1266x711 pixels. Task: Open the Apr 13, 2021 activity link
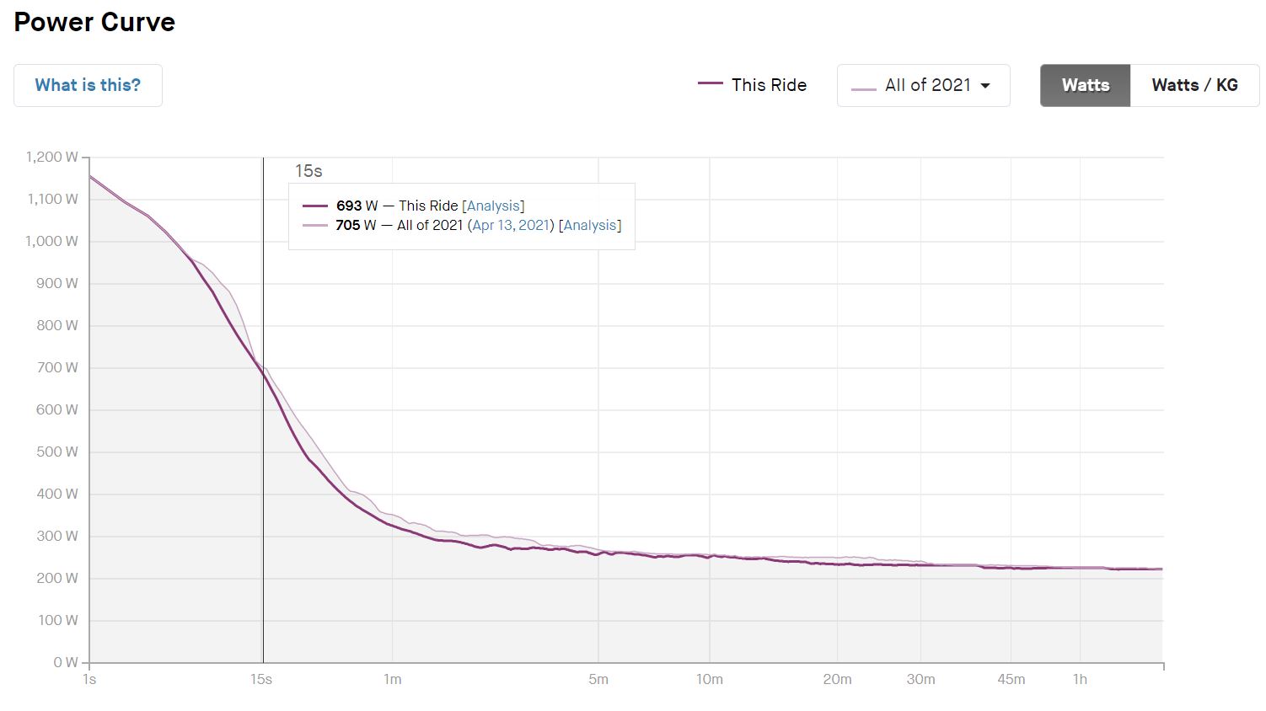pyautogui.click(x=510, y=225)
